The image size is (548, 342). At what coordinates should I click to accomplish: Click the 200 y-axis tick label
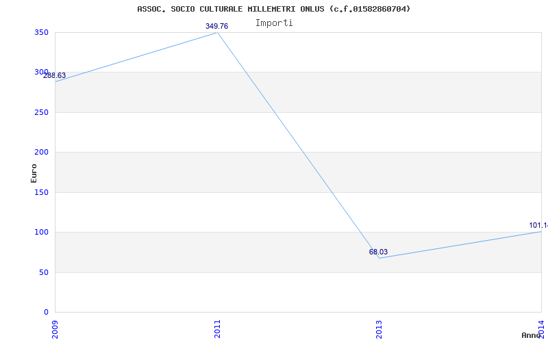41,152
